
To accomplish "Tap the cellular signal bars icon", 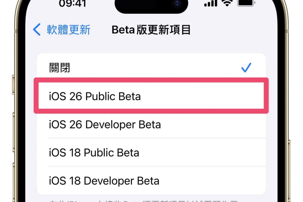I will pyautogui.click(x=211, y=3).
